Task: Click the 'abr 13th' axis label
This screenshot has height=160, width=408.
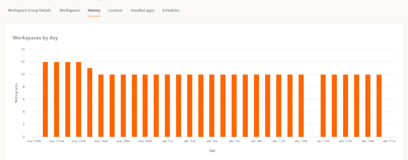Action: click(301, 141)
